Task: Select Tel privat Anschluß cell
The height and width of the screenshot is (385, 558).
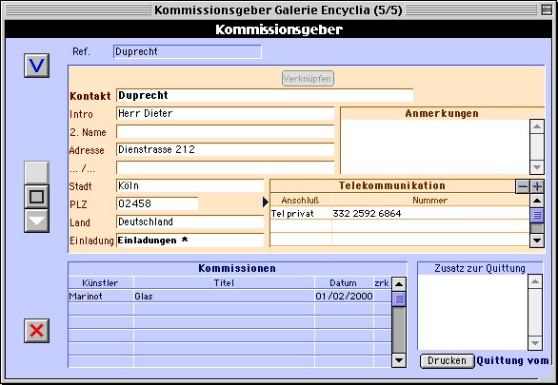Action: [301, 214]
